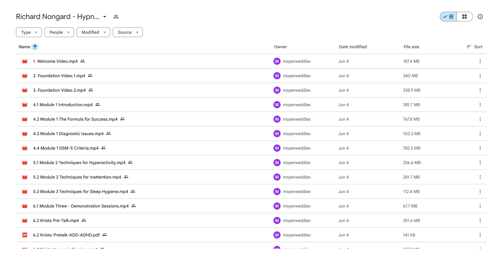Expand the folder title dropdown arrow
Screen dimensions: 504x263
105,17
